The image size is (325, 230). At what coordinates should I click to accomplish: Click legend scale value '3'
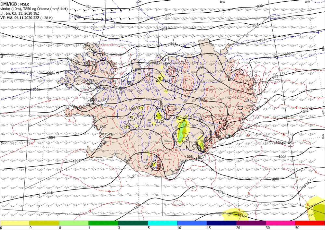tap(119, 228)
